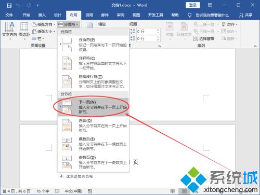Click the 76 个字 word count

tap(43, 191)
